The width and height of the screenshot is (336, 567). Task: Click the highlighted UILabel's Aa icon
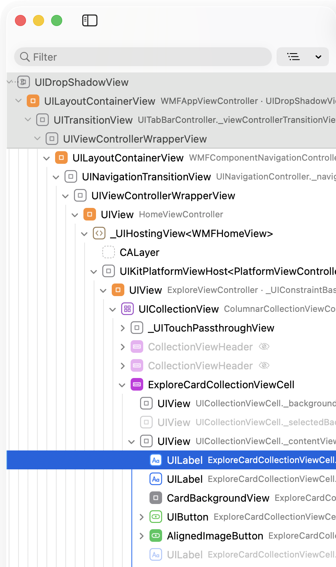coord(156,460)
